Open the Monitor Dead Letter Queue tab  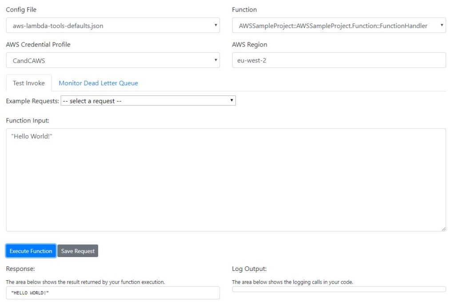click(x=98, y=83)
